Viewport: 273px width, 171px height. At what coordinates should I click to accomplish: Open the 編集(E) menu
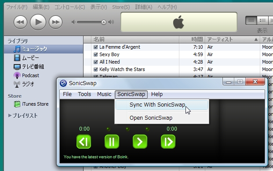[x=41, y=7]
